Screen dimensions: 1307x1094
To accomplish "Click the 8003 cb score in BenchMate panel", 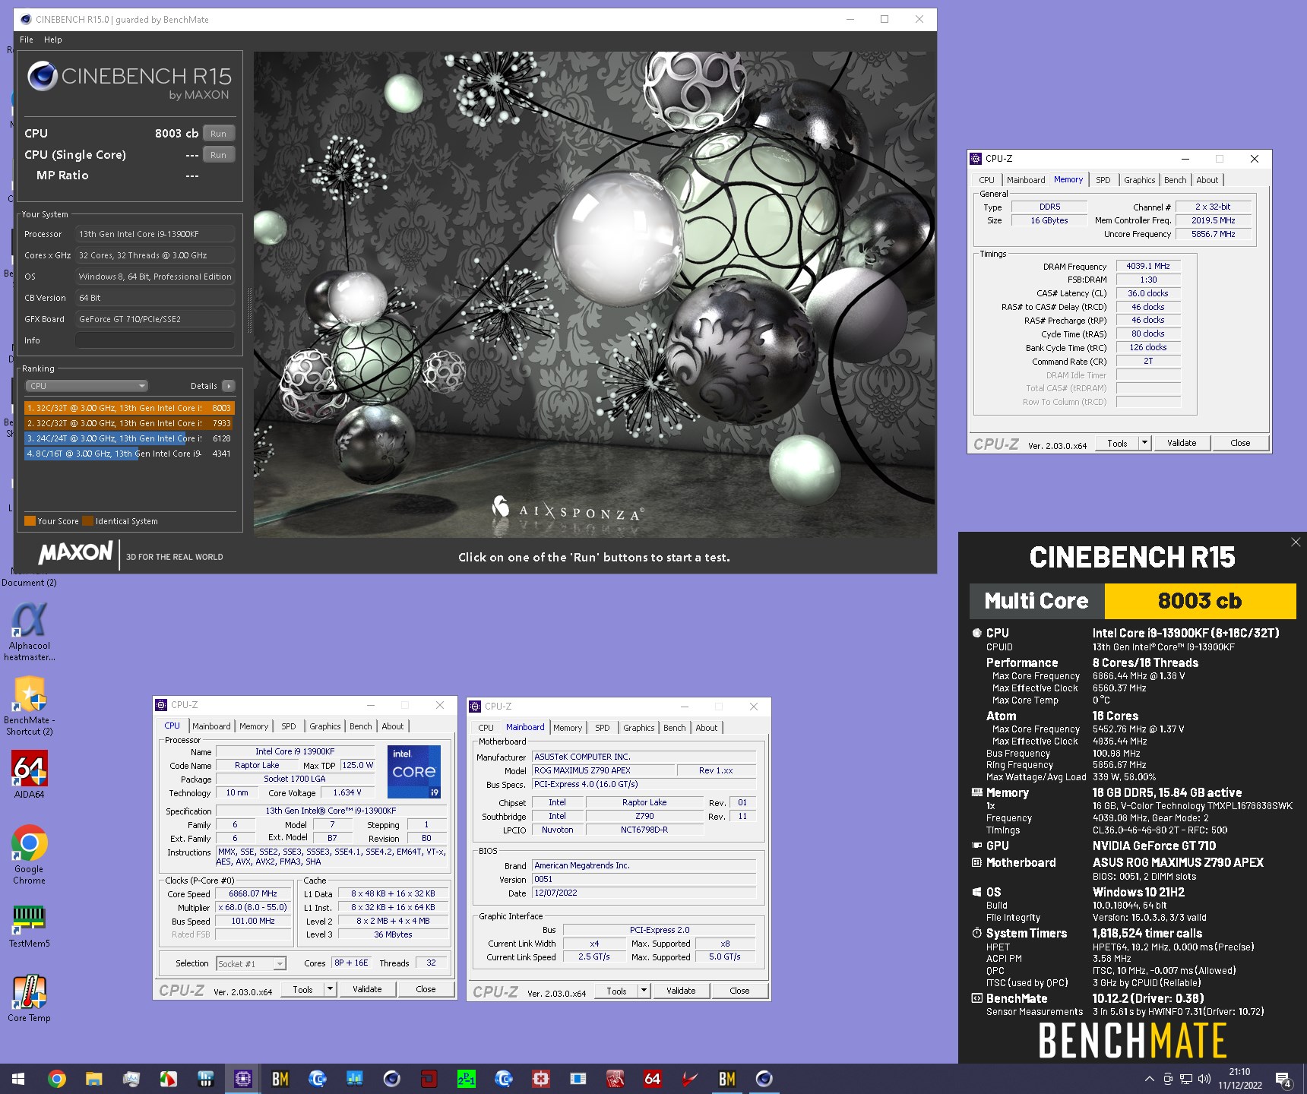I will [x=1200, y=601].
